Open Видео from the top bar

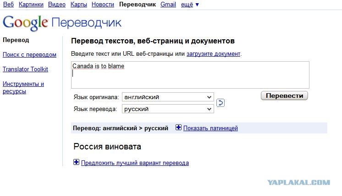click(57, 5)
